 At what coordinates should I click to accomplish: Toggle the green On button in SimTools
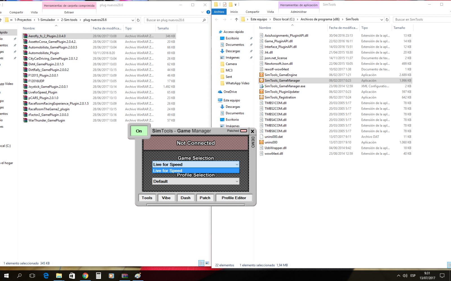pyautogui.click(x=139, y=131)
